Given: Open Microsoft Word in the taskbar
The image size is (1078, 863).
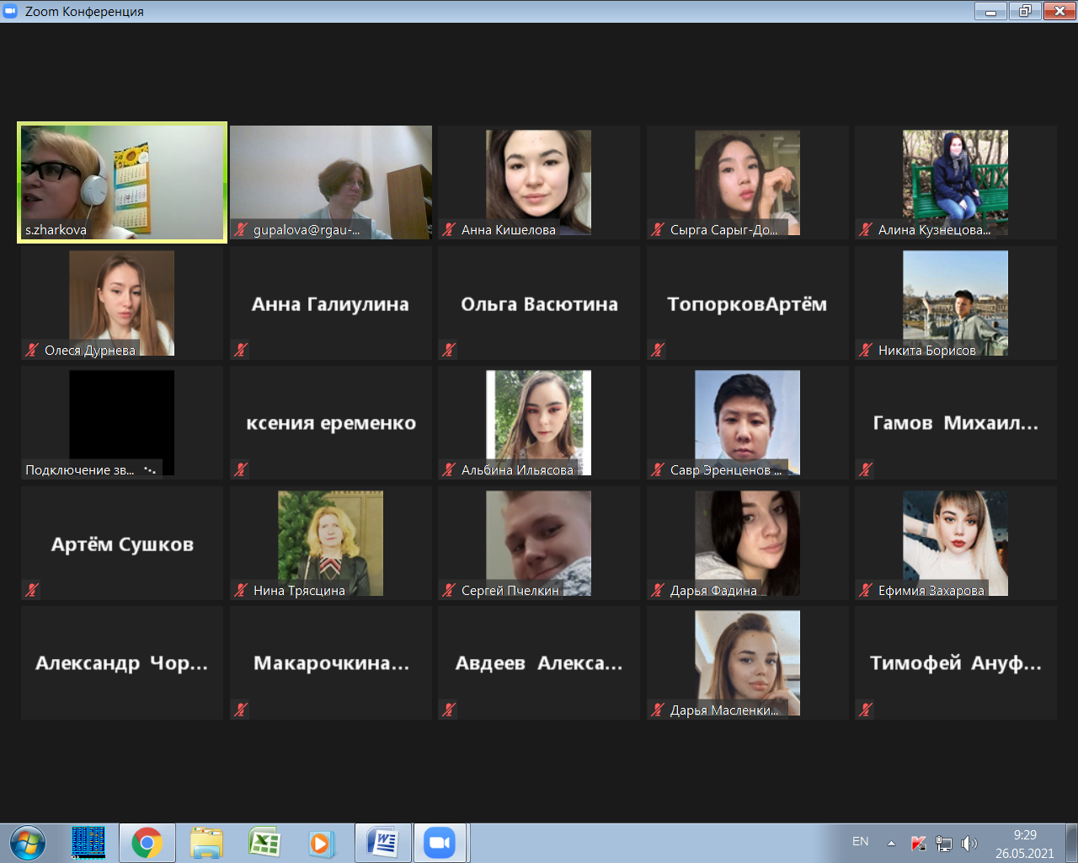Looking at the screenshot, I should (383, 843).
